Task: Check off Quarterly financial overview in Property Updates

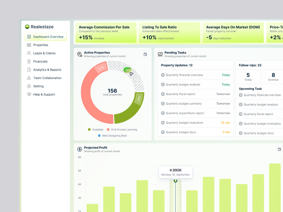Action: [x=163, y=75]
